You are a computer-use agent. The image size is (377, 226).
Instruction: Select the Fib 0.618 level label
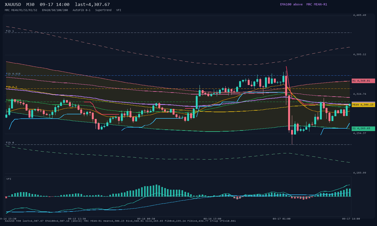point(13,74)
